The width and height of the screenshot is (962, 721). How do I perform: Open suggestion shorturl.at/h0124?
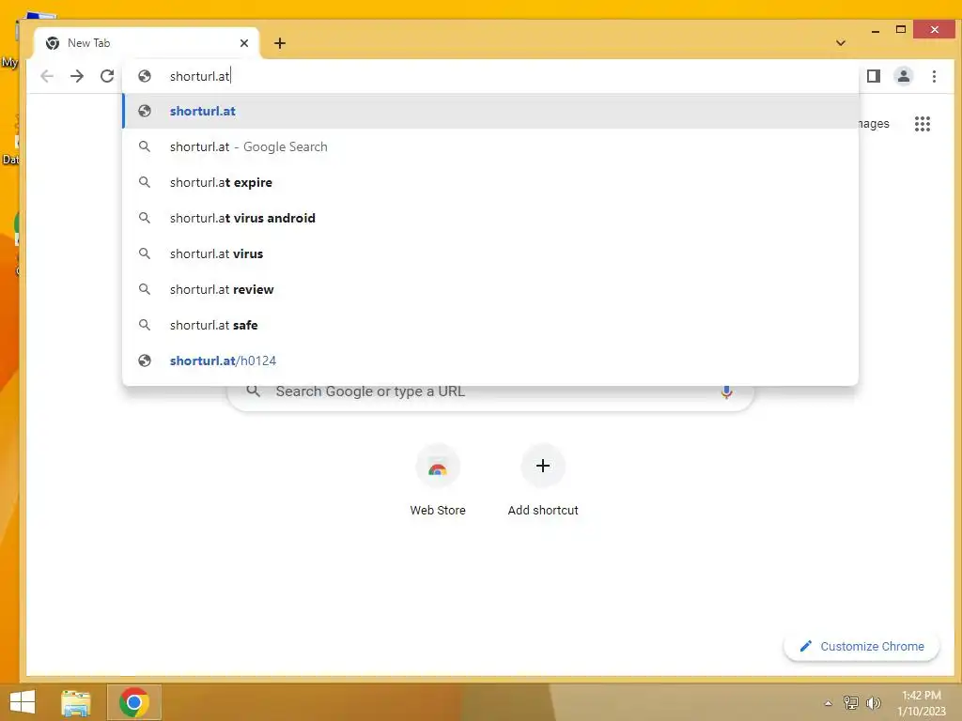tap(490, 360)
